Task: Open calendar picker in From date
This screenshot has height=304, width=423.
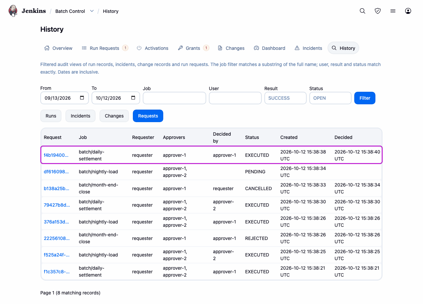Action: click(82, 98)
